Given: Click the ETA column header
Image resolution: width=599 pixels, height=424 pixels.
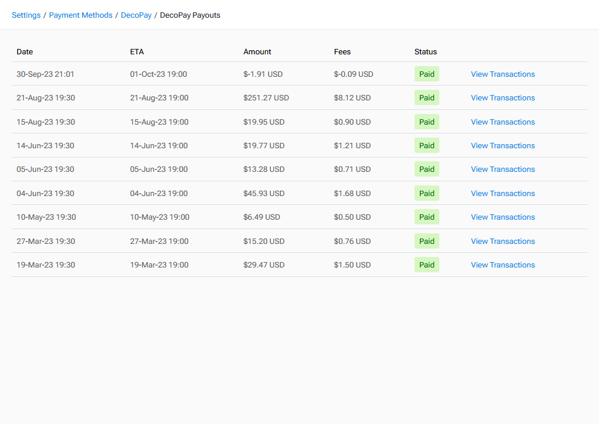Looking at the screenshot, I should (137, 51).
